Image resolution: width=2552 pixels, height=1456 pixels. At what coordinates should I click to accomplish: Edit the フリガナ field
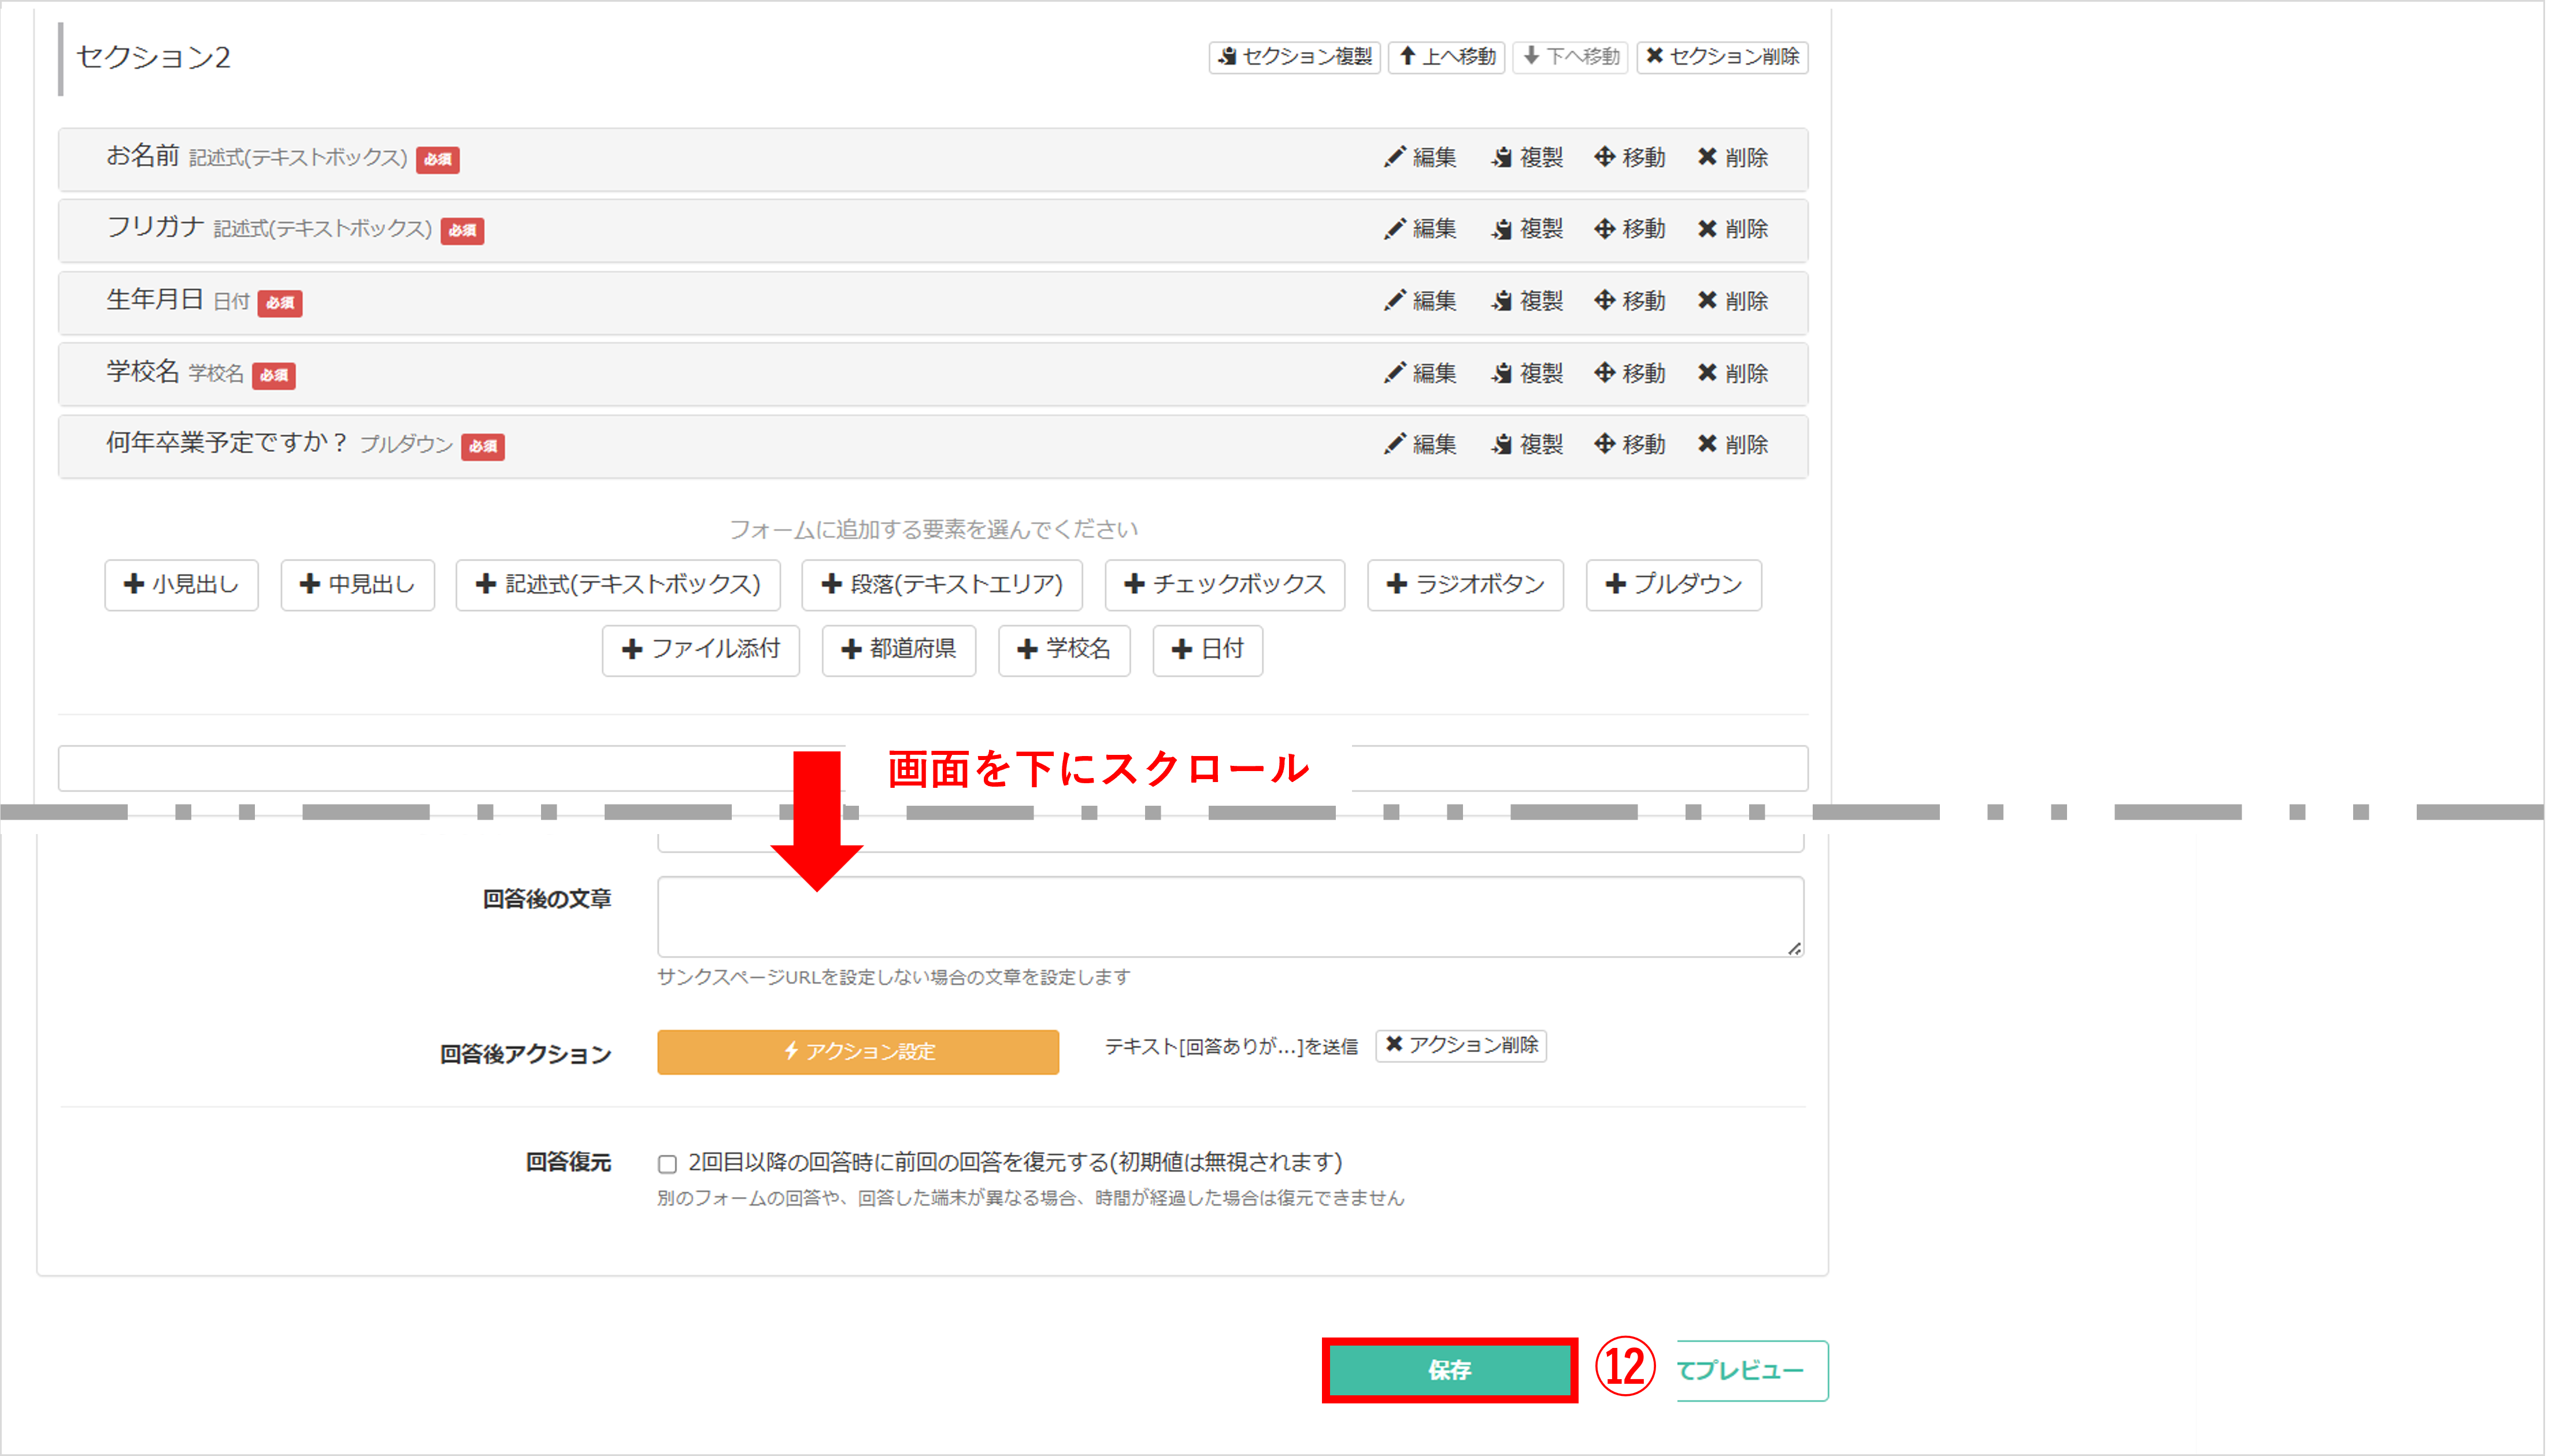point(1420,229)
